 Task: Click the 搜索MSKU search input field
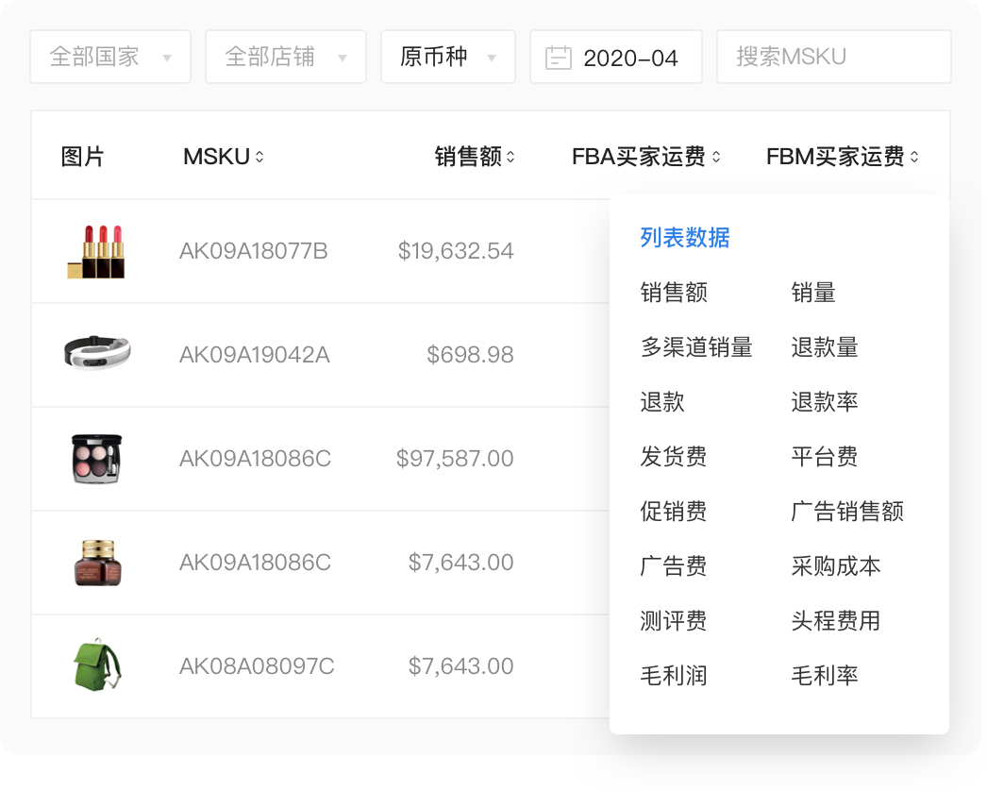[x=833, y=56]
